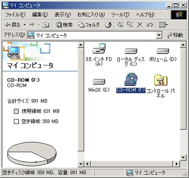Open the Back button history dropdown arrow
The height and width of the screenshot is (178, 189).
pos(24,25)
